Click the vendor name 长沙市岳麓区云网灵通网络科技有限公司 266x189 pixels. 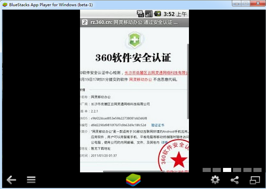120,104
